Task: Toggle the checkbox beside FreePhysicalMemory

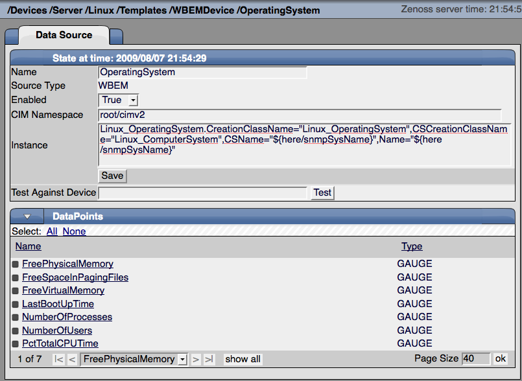Action: tap(16, 264)
